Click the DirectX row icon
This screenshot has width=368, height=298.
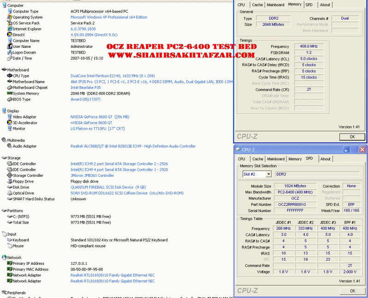coord(10,35)
